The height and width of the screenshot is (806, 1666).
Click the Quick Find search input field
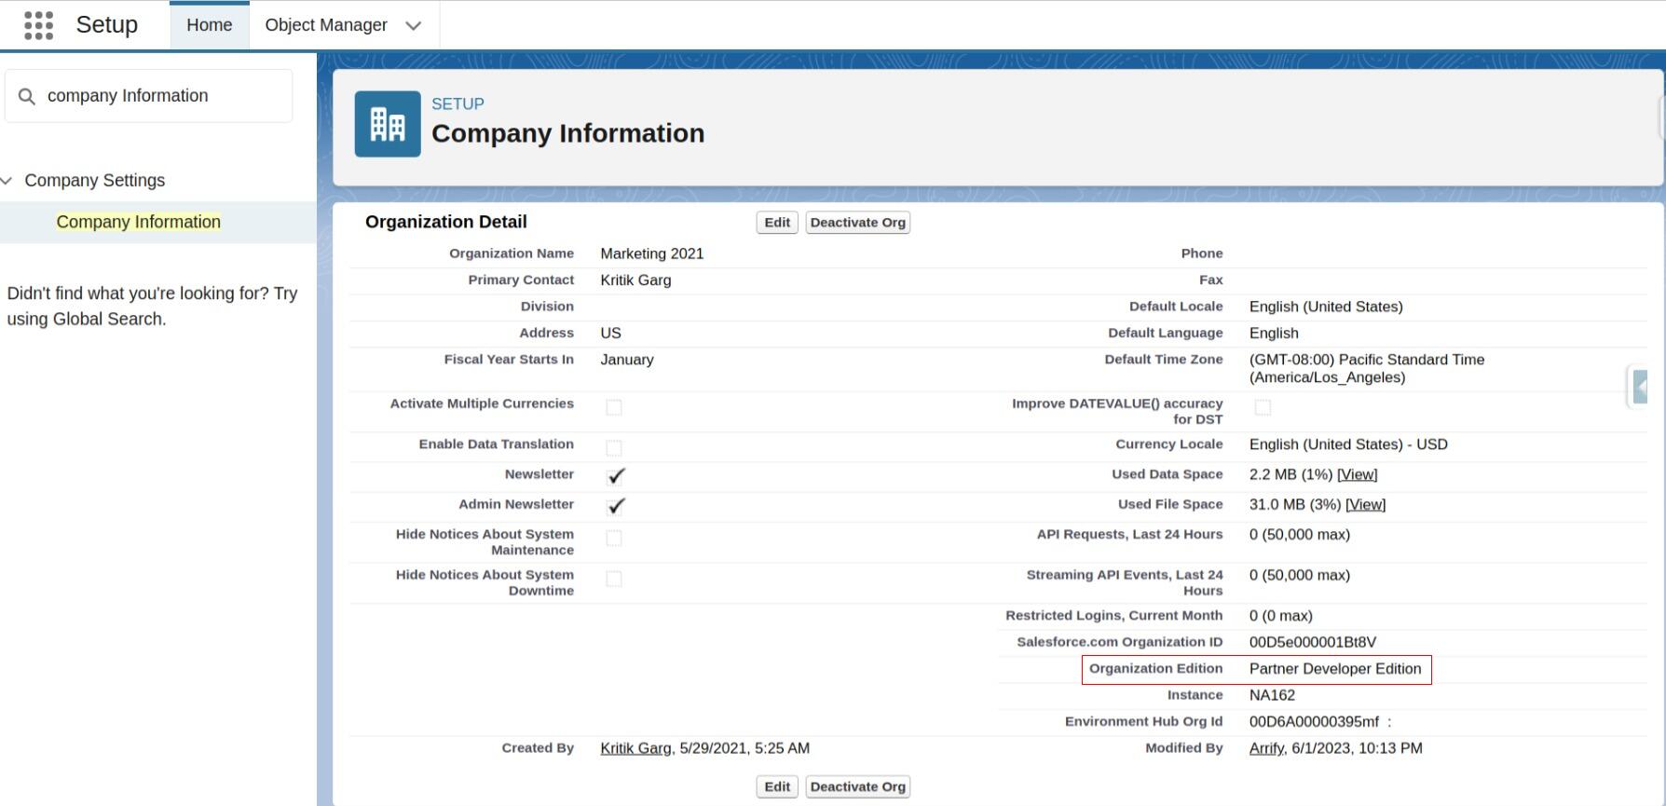[x=149, y=96]
